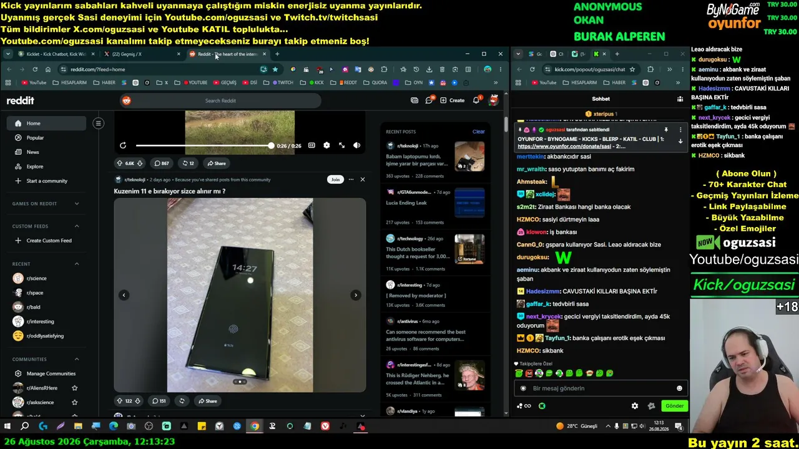
Task: Open the Popular feed in Reddit sidebar
Action: 35,138
